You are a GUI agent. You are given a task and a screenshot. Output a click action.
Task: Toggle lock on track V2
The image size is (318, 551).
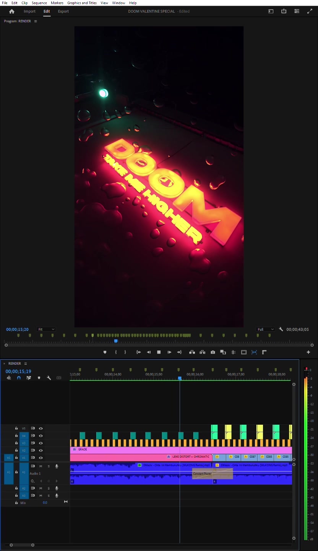click(x=16, y=450)
